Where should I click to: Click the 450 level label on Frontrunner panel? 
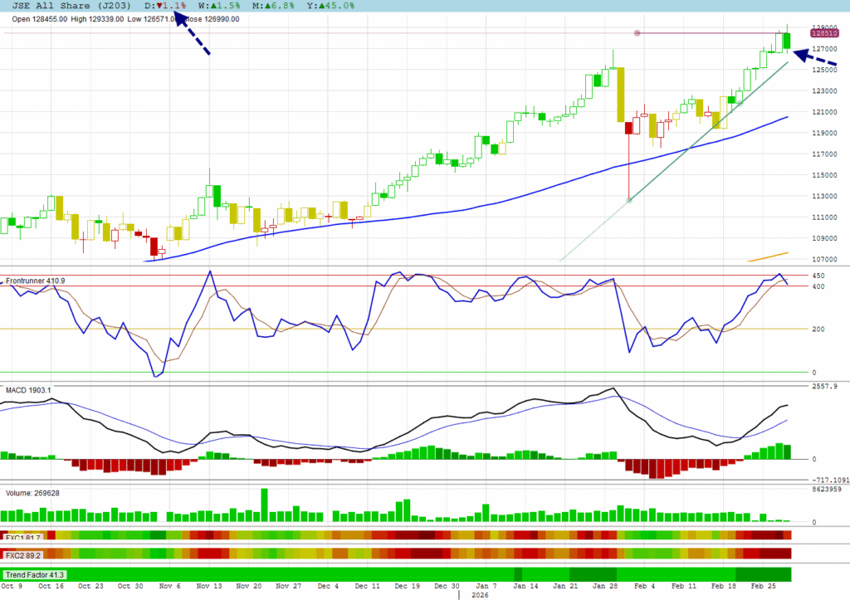click(x=818, y=276)
